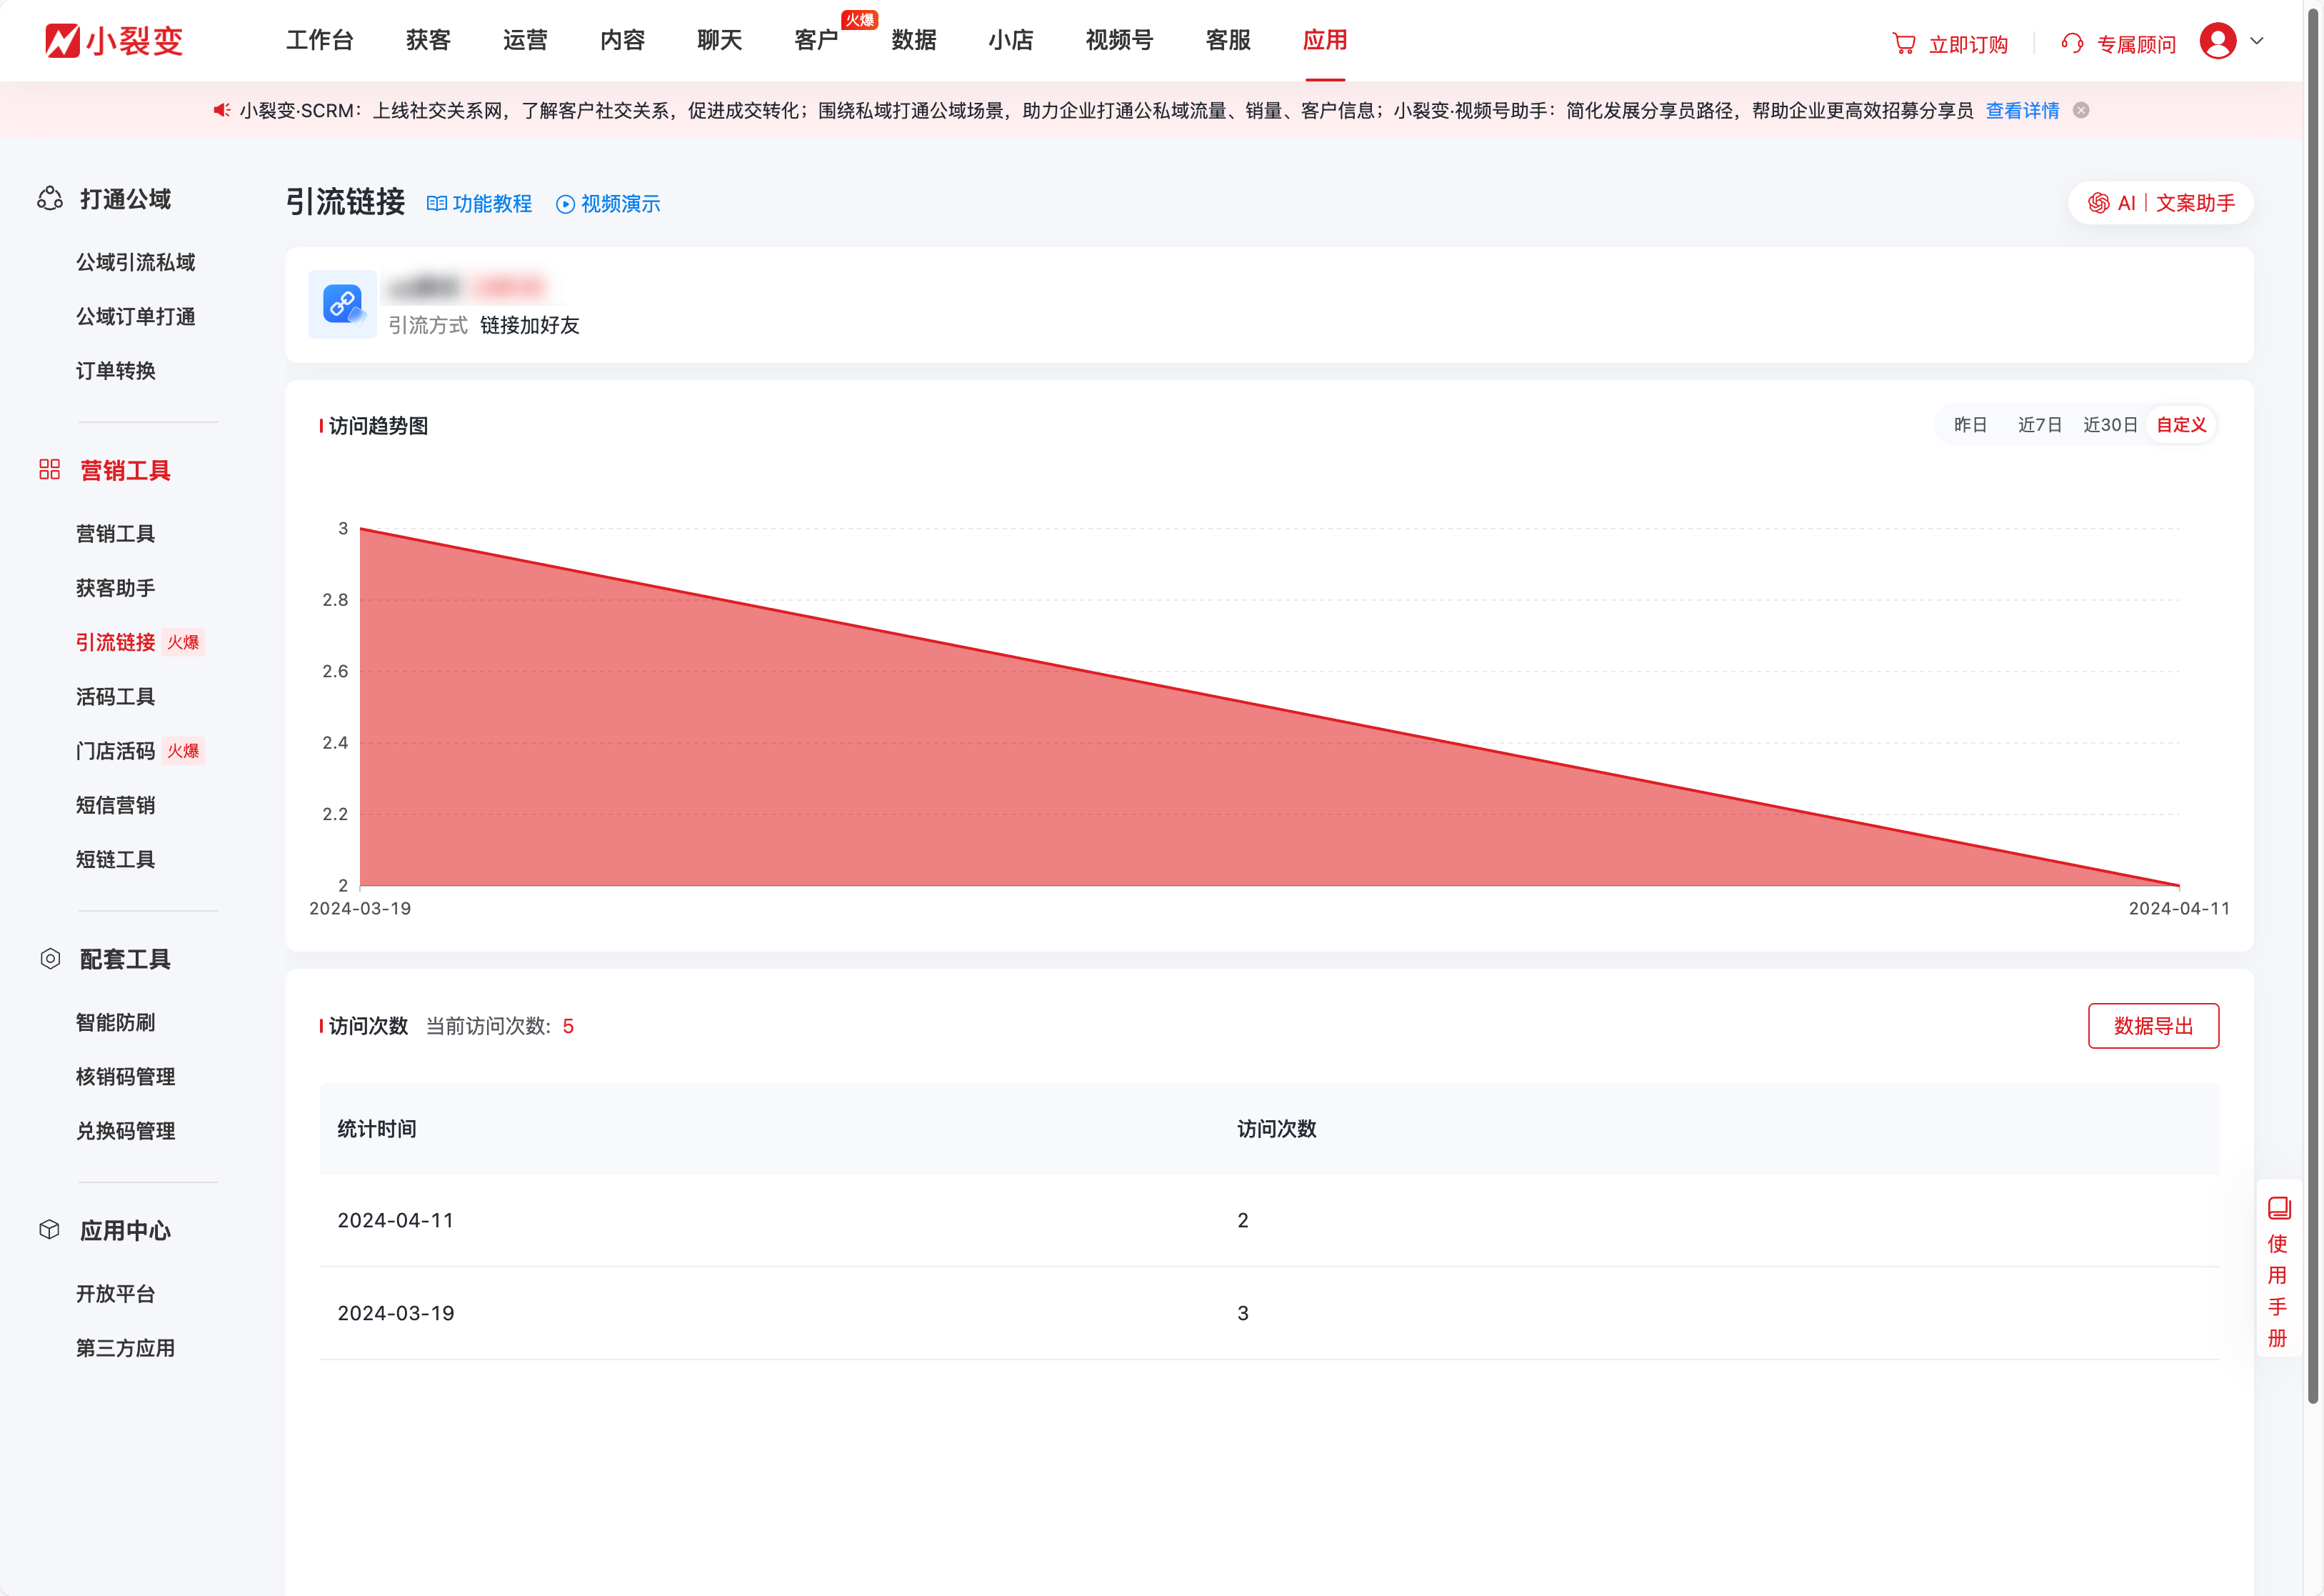Click the 小裂变 logo icon
Viewport: 2324px width, 1596px height.
tap(64, 40)
